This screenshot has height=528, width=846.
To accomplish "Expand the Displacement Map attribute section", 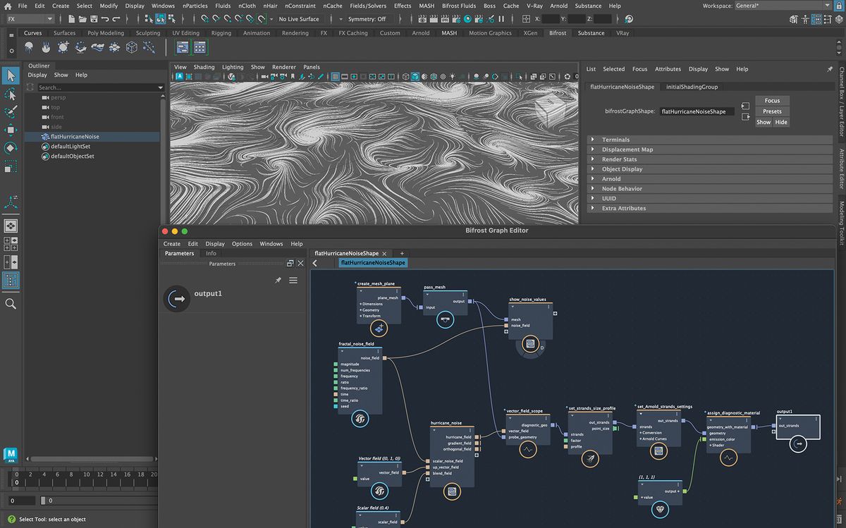I will (628, 149).
